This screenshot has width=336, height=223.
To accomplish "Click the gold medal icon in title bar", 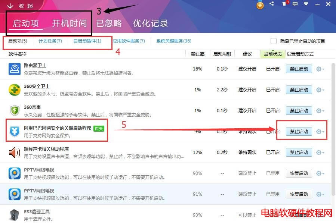I will pos(260,5).
